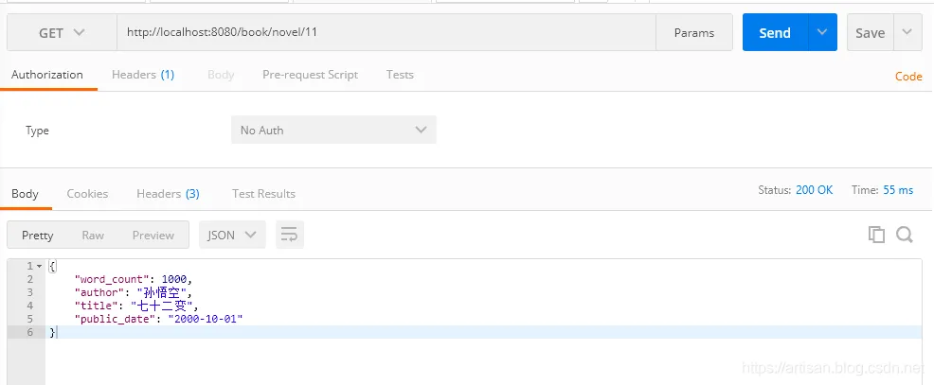
Task: Click the search response magnifier icon
Action: click(x=904, y=235)
